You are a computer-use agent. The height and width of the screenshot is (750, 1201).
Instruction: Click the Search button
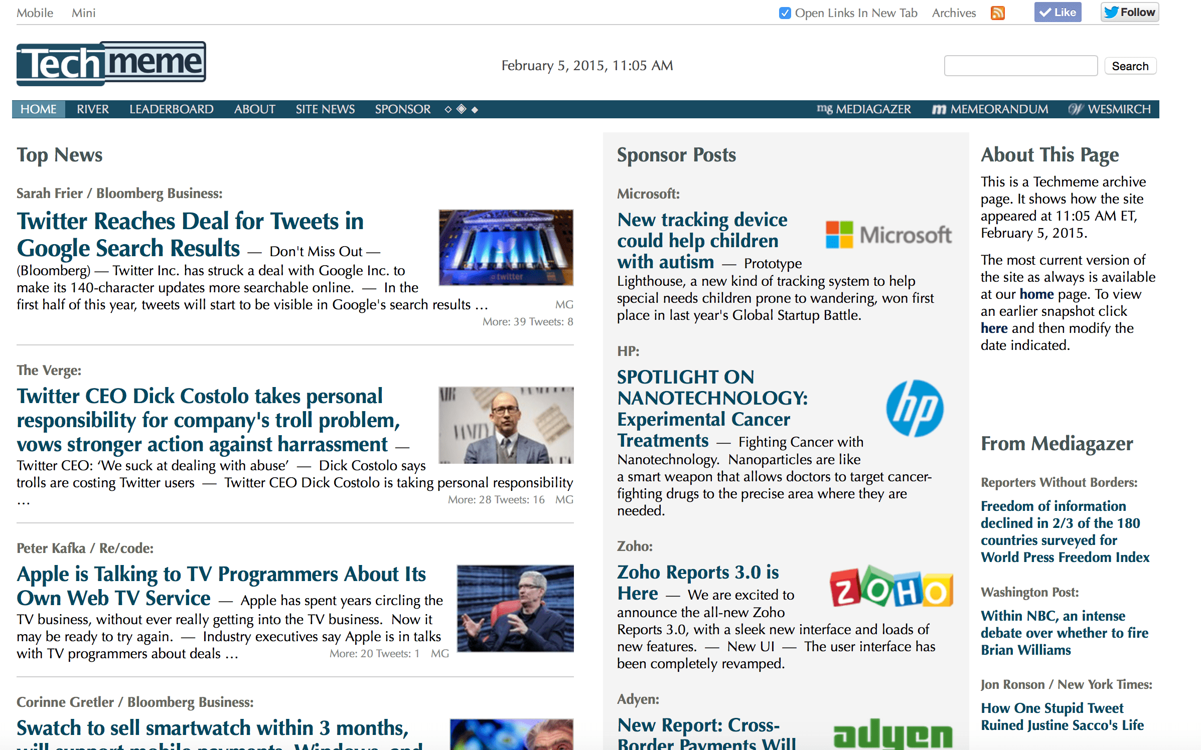pyautogui.click(x=1130, y=66)
